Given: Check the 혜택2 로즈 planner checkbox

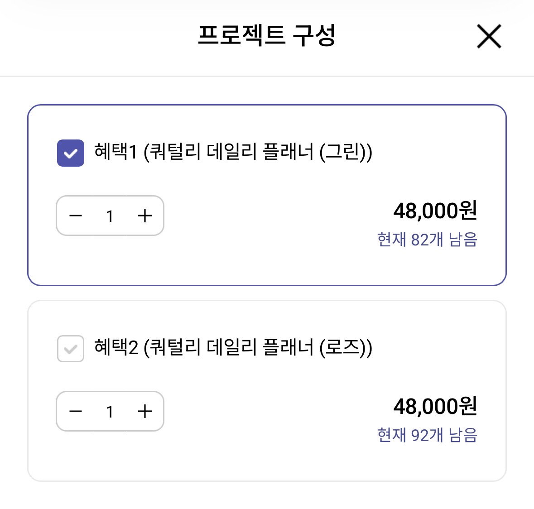Looking at the screenshot, I should click(x=71, y=349).
